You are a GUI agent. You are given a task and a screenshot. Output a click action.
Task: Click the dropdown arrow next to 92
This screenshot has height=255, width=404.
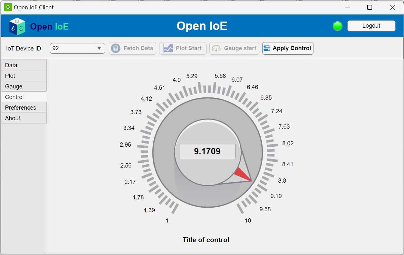point(99,48)
